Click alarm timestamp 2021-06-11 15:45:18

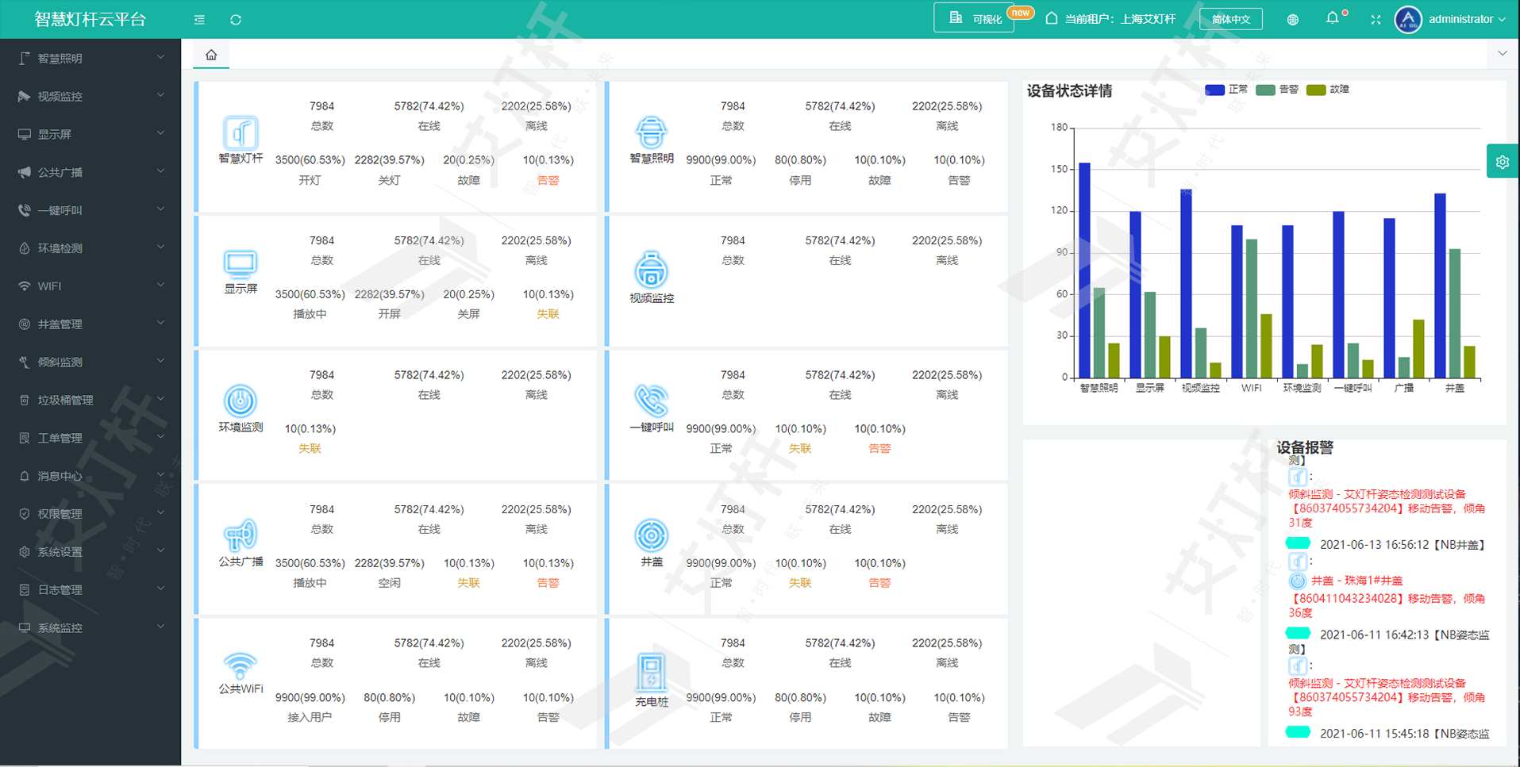click(x=1374, y=734)
